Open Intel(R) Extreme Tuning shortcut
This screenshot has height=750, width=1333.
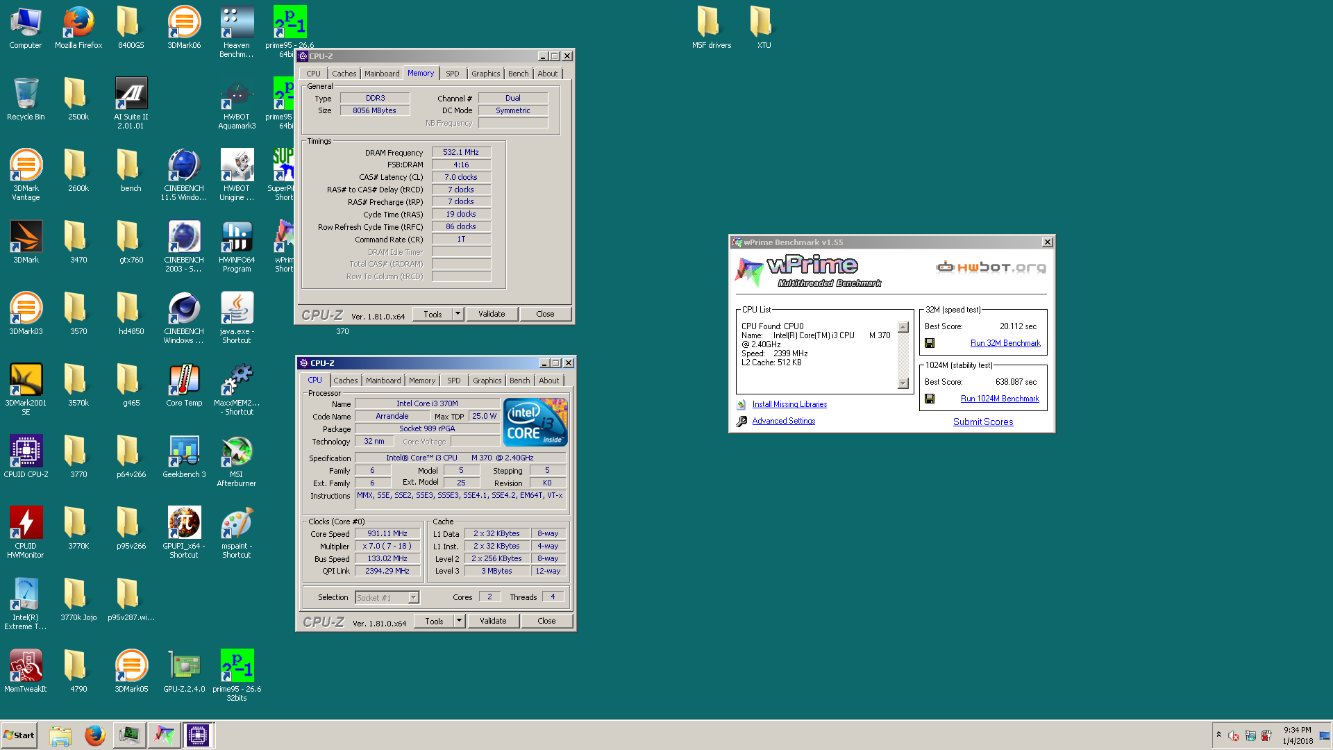pyautogui.click(x=26, y=604)
